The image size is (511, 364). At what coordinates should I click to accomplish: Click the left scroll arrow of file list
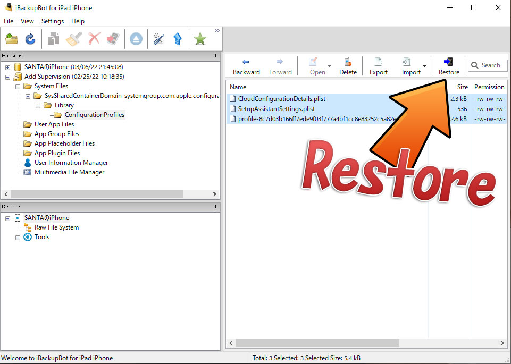231,343
